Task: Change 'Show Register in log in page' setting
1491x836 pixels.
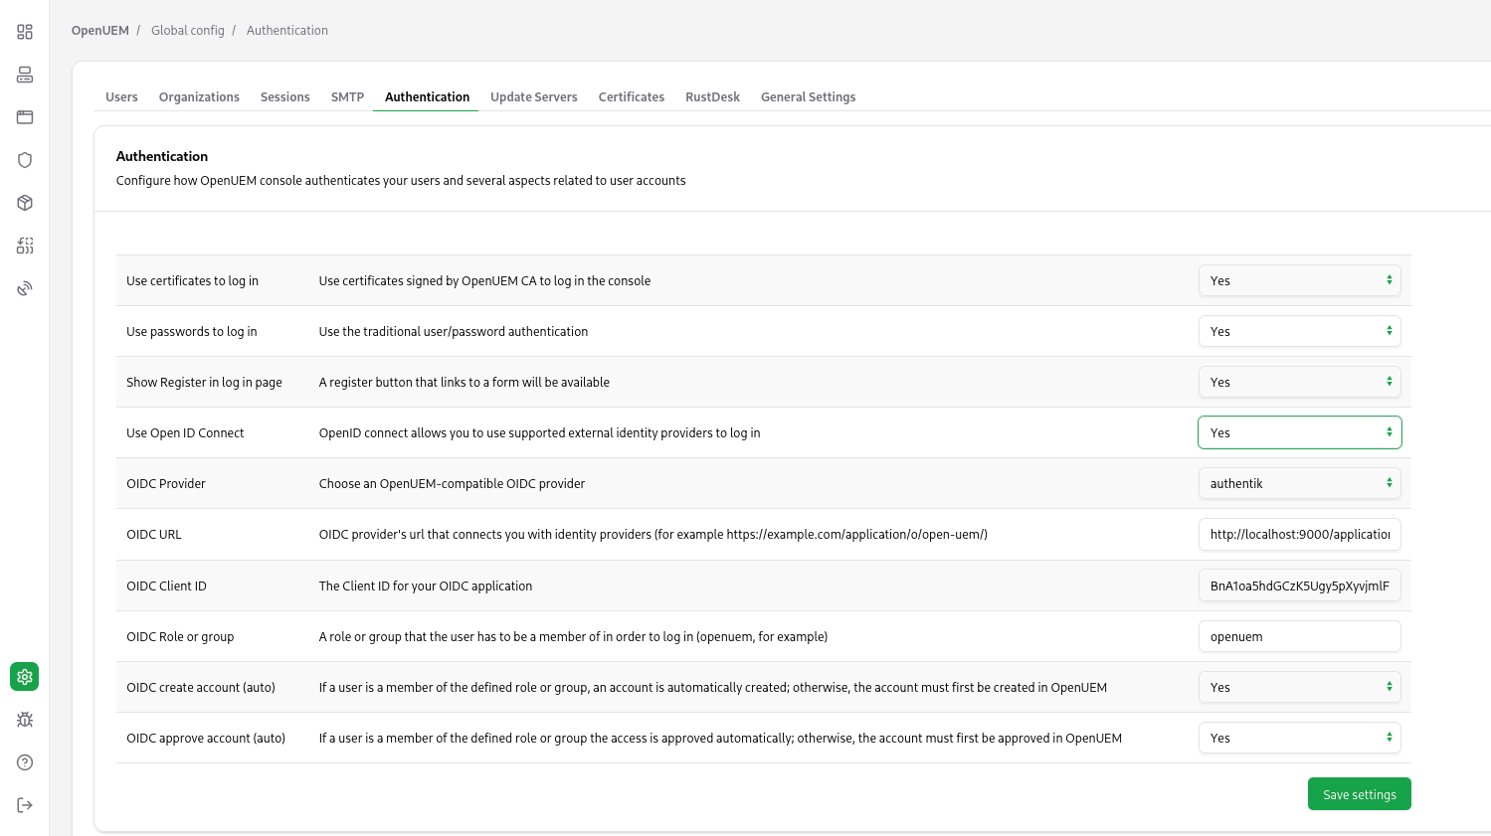Action: tap(1299, 382)
